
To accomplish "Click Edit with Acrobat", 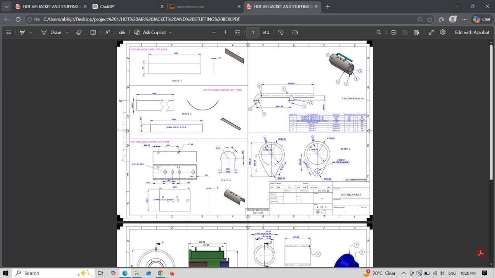I will [472, 32].
